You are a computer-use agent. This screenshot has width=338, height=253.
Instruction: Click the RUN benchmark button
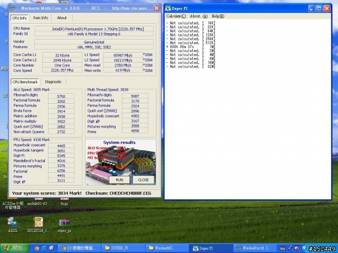[119, 180]
